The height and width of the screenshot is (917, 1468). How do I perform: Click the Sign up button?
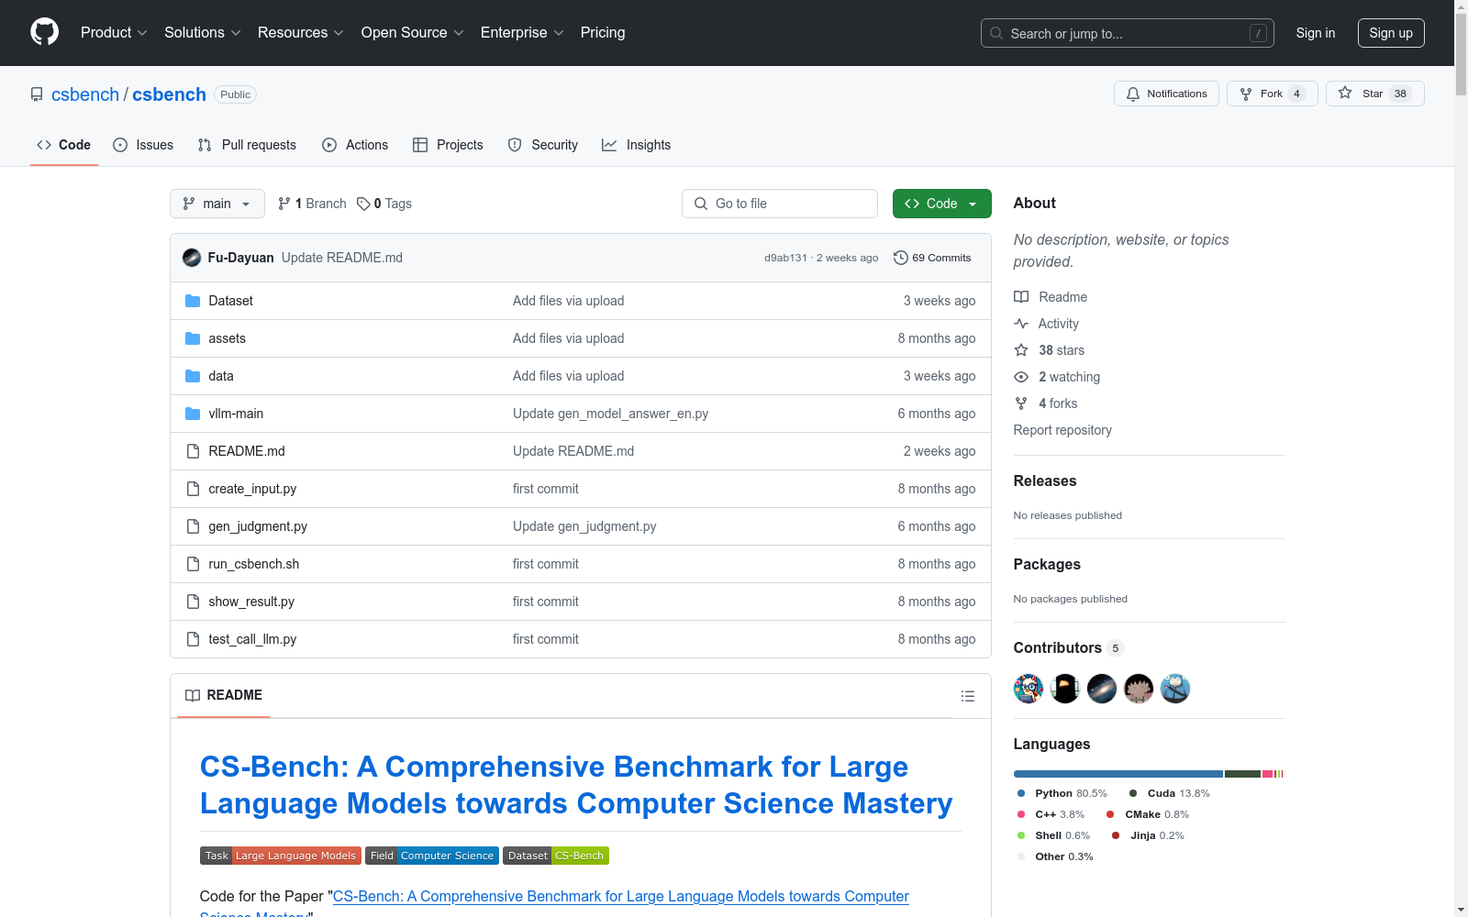[x=1391, y=33]
